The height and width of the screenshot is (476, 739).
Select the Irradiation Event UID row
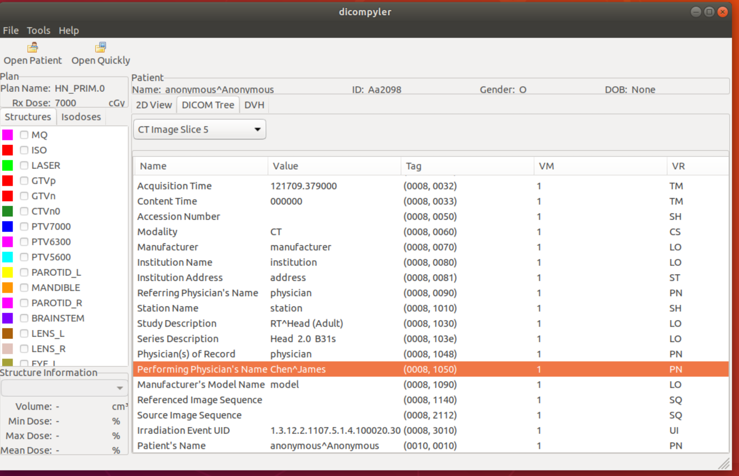431,430
